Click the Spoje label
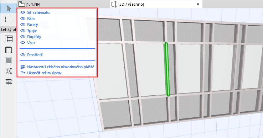The width and height of the screenshot is (263, 138). coord(32,31)
